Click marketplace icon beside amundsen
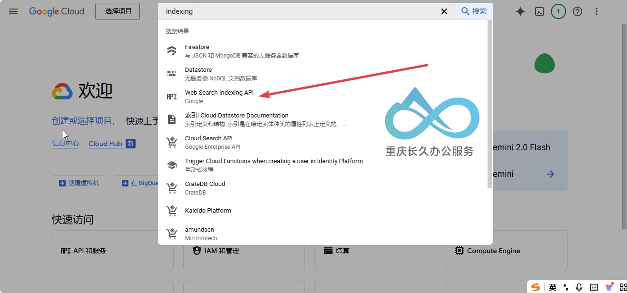 click(172, 234)
